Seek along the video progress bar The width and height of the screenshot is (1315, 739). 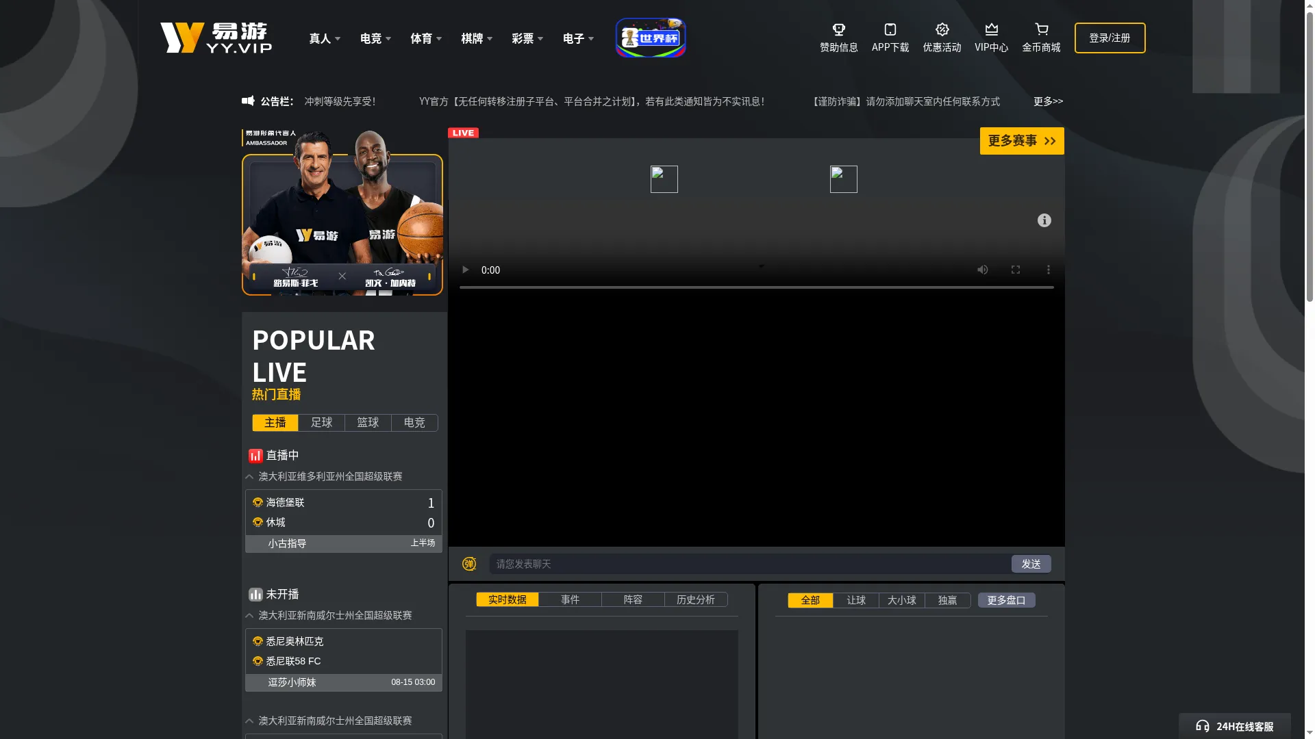pyautogui.click(x=757, y=287)
